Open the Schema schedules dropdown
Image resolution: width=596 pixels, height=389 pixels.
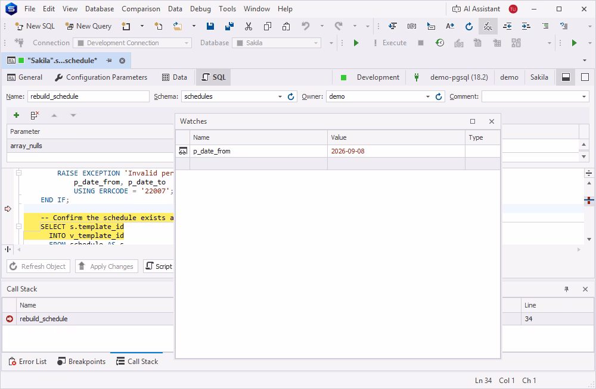280,97
